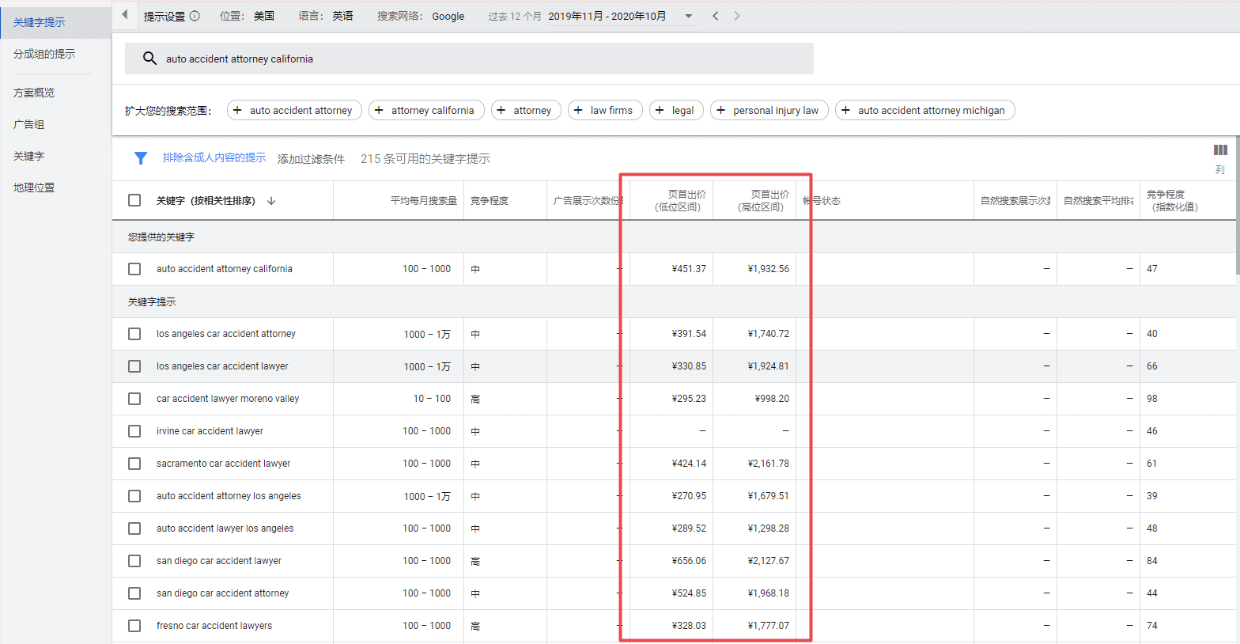1240x644 pixels.
Task: Click the 排除含成人内容的提示 filter link
Action: point(214,158)
